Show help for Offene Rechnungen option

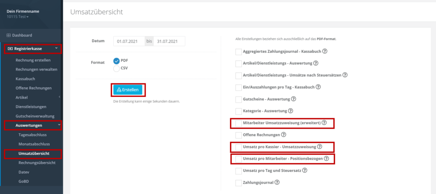click(283, 135)
